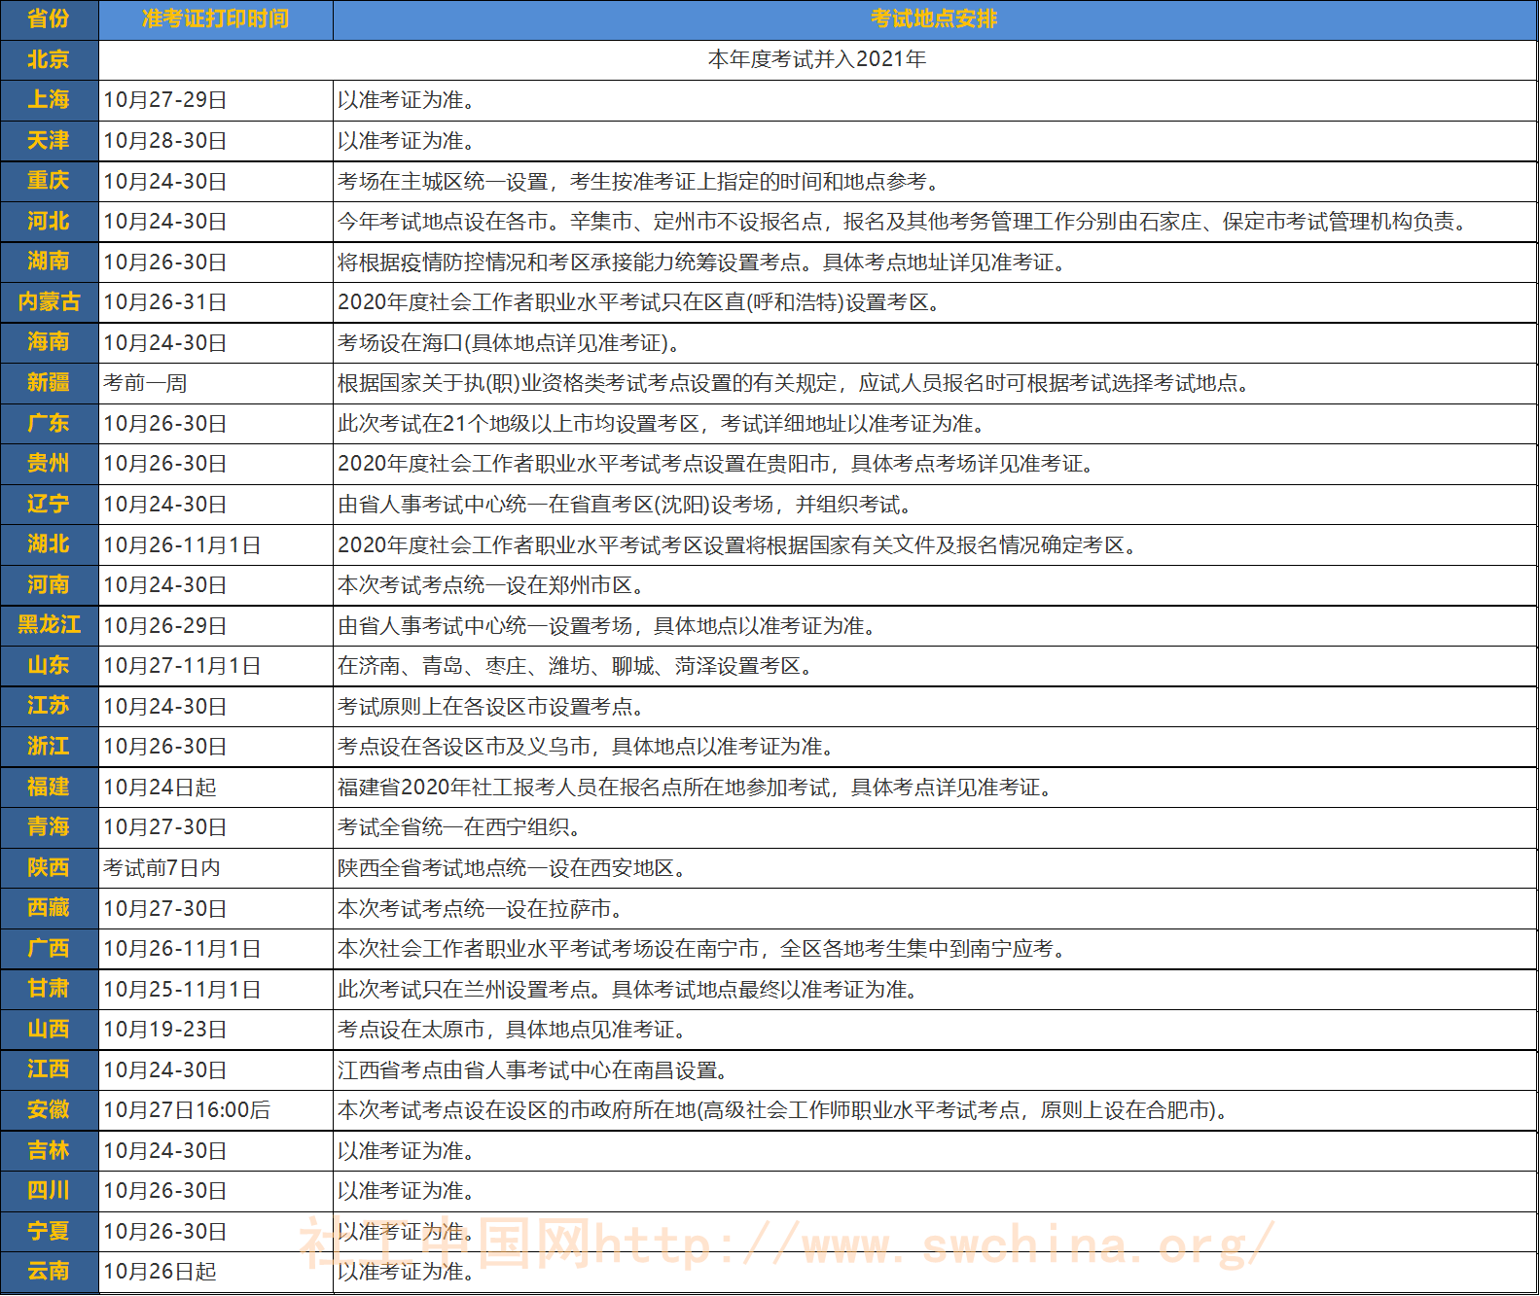Viewport: 1540px width, 1296px height.
Task: Select the 本年度考试并入2021年 cell
Action: 817,60
